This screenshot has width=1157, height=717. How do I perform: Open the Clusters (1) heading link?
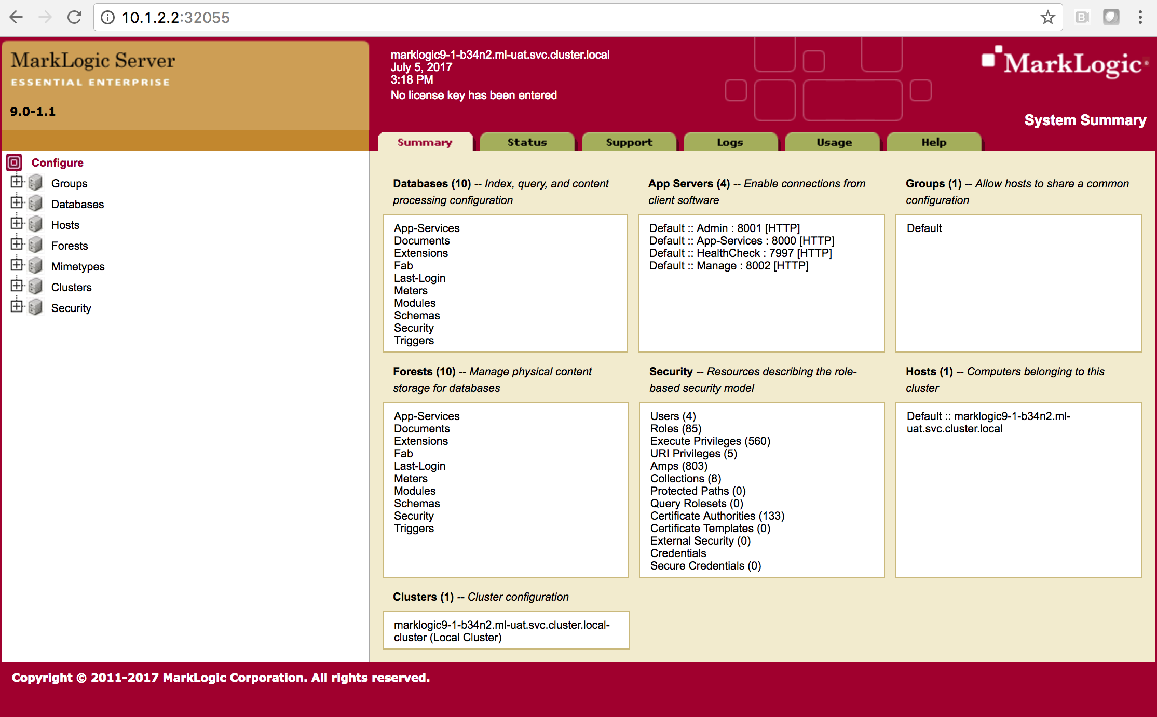pyautogui.click(x=423, y=597)
